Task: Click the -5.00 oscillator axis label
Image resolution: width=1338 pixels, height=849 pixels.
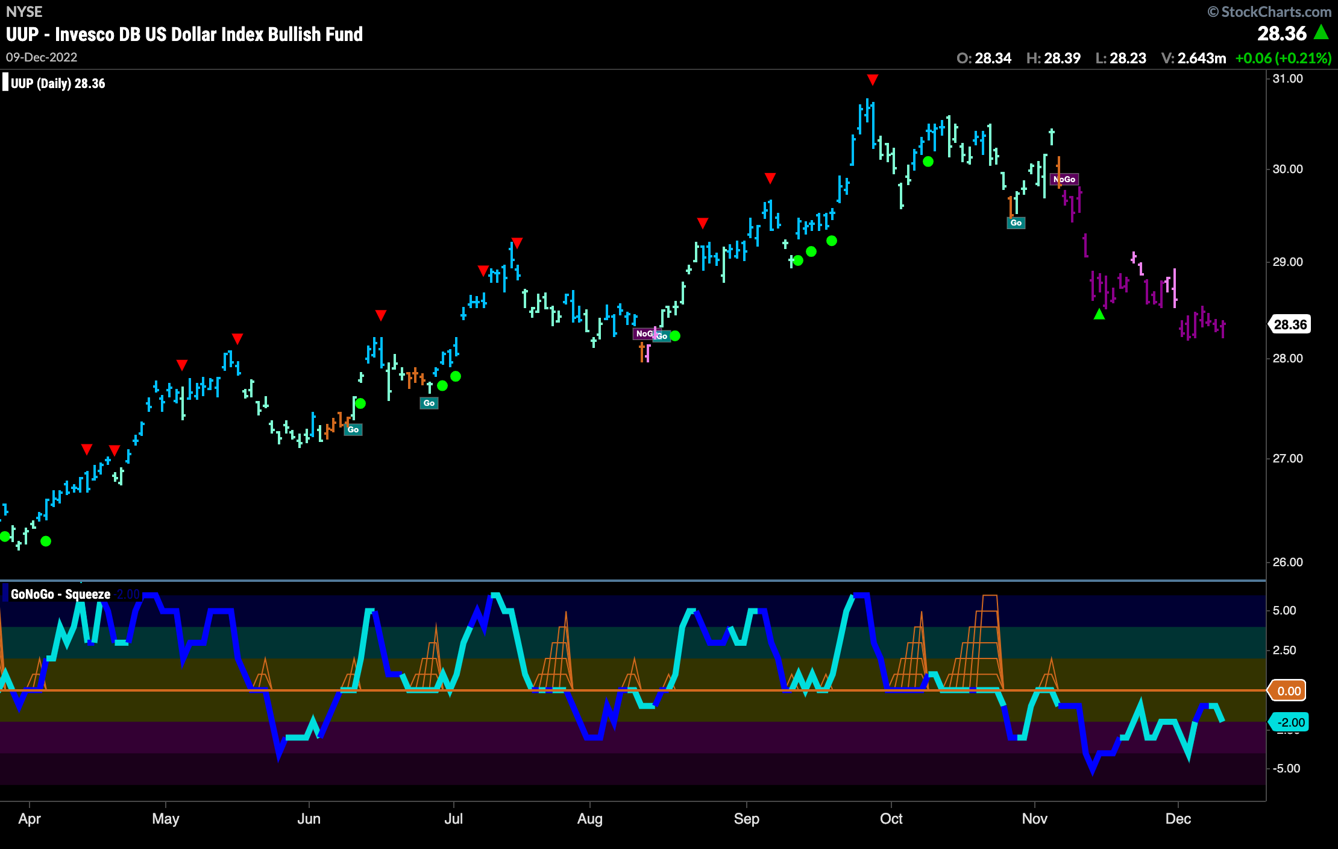Action: 1286,768
